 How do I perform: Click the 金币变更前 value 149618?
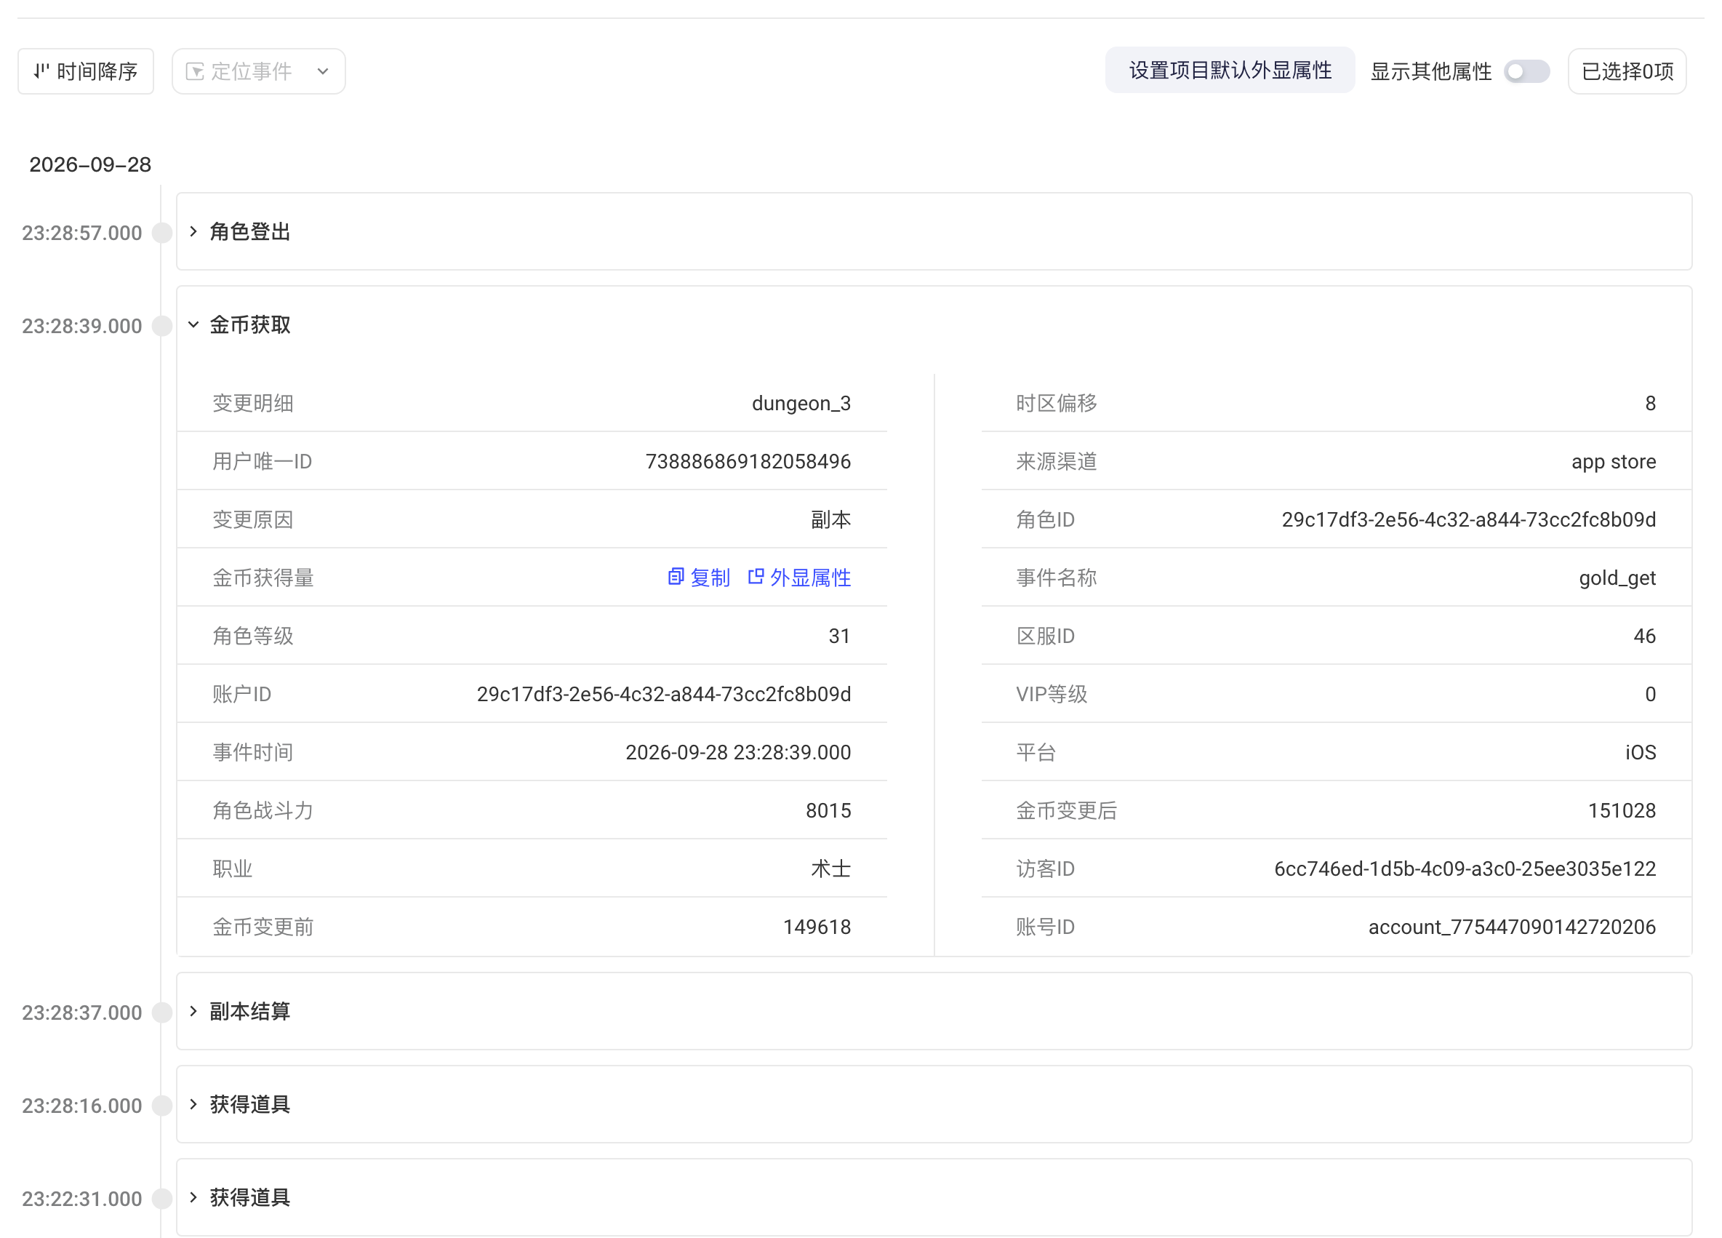click(x=817, y=927)
